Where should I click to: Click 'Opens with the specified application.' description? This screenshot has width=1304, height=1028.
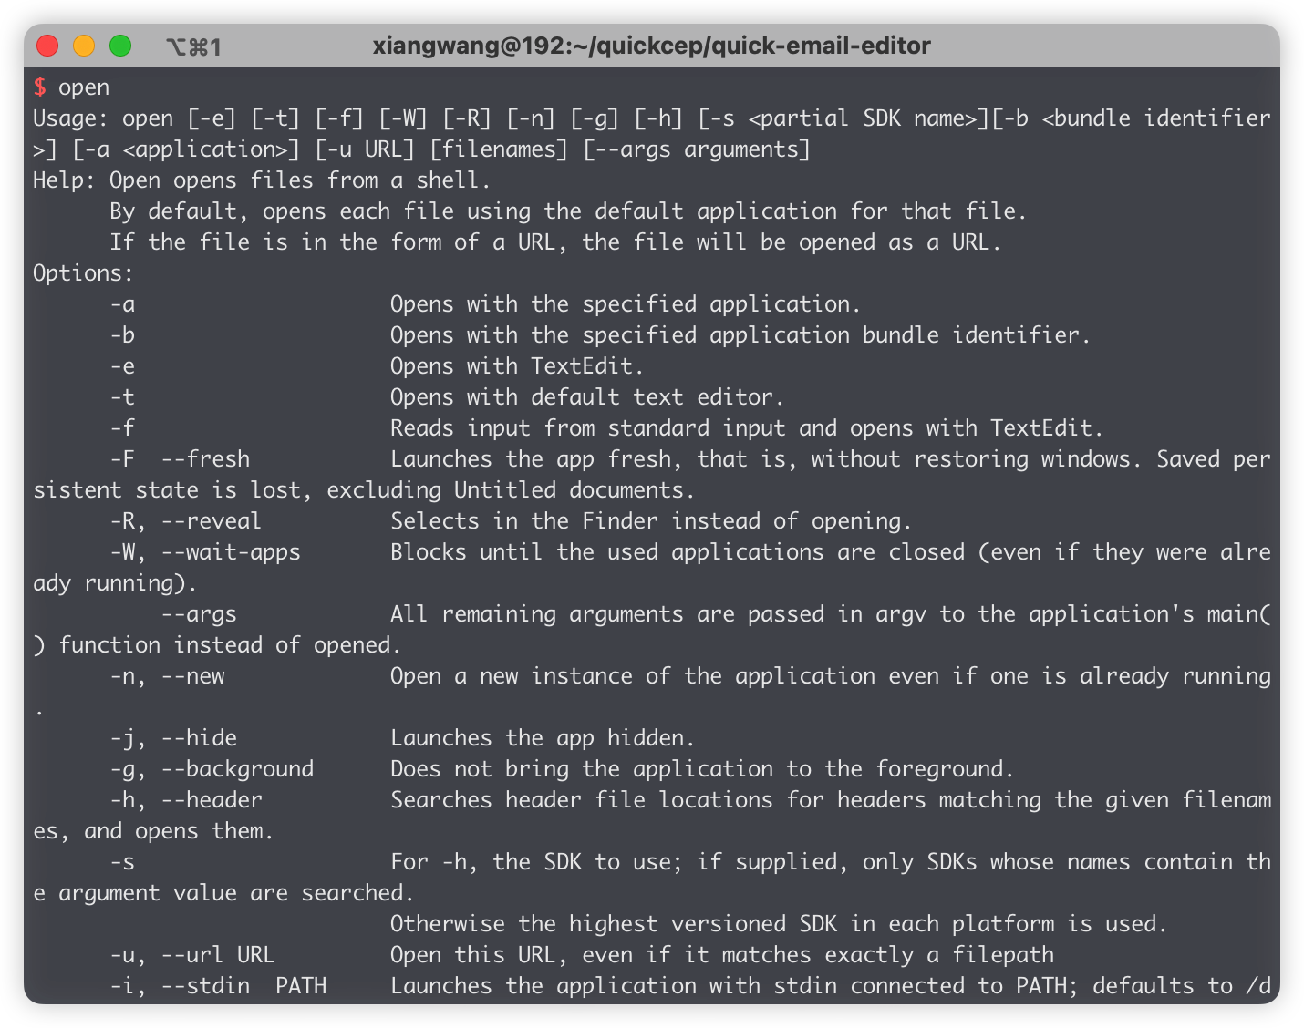(626, 304)
